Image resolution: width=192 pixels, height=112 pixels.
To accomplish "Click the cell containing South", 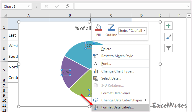I will (x=13, y=56).
